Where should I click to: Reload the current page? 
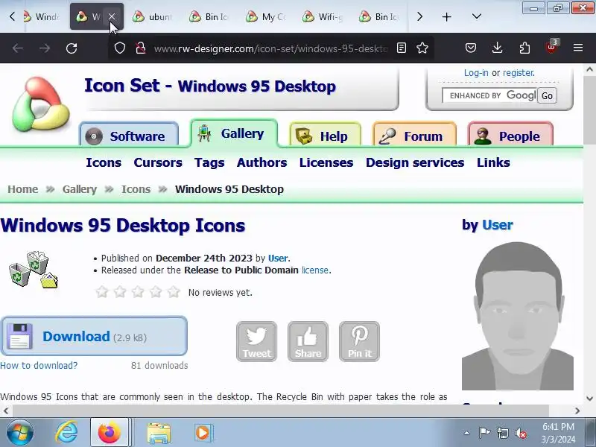pos(72,48)
